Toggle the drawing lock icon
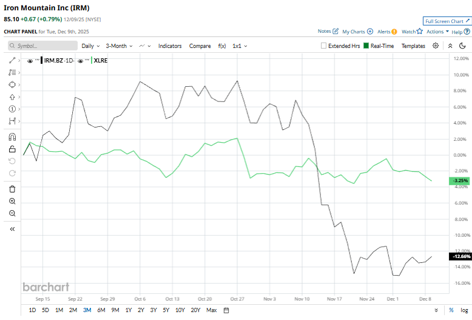 12,149
